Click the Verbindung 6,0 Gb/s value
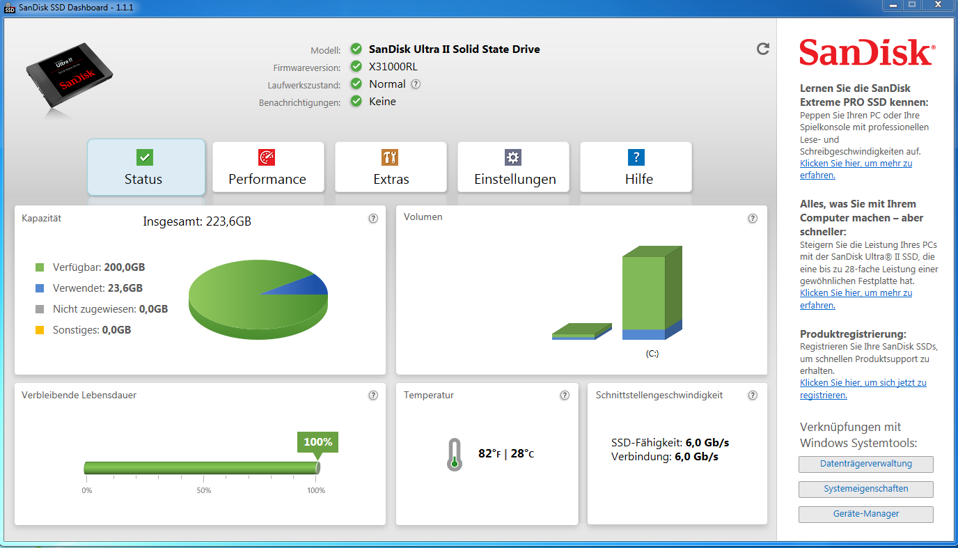Image resolution: width=958 pixels, height=548 pixels. pos(697,457)
